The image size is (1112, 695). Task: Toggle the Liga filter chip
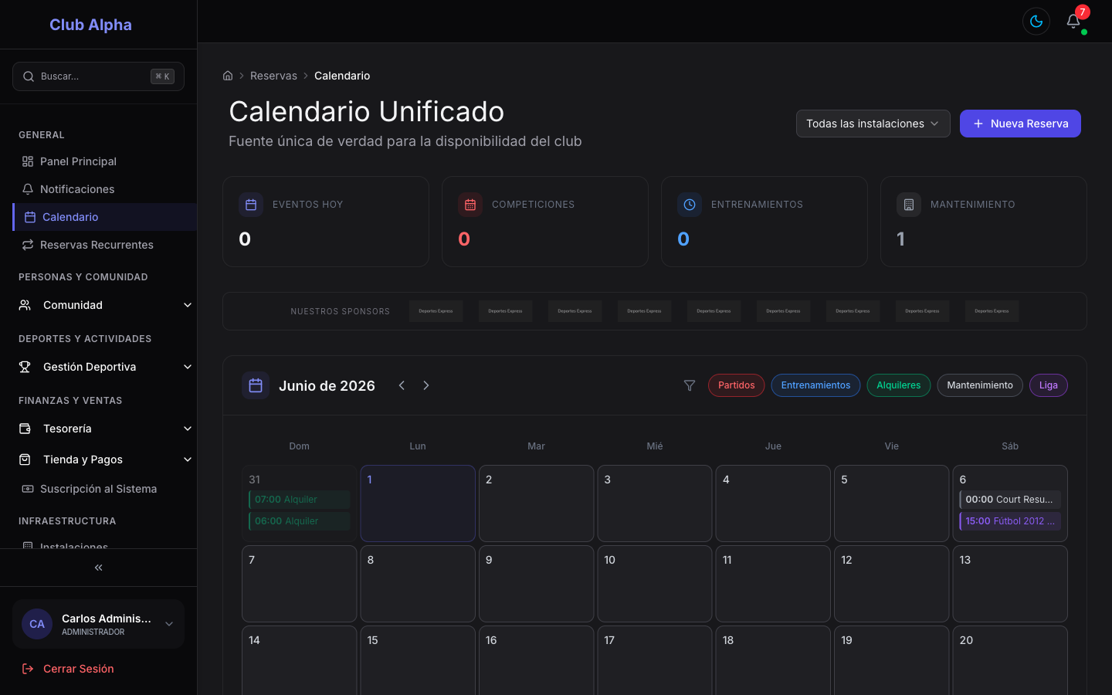(1049, 385)
